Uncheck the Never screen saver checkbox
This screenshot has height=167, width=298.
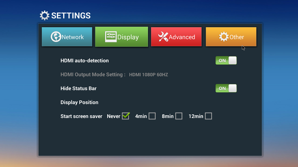[126, 116]
